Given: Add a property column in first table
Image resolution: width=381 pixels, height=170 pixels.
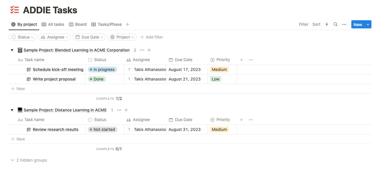Looking at the screenshot, I should [x=241, y=60].
